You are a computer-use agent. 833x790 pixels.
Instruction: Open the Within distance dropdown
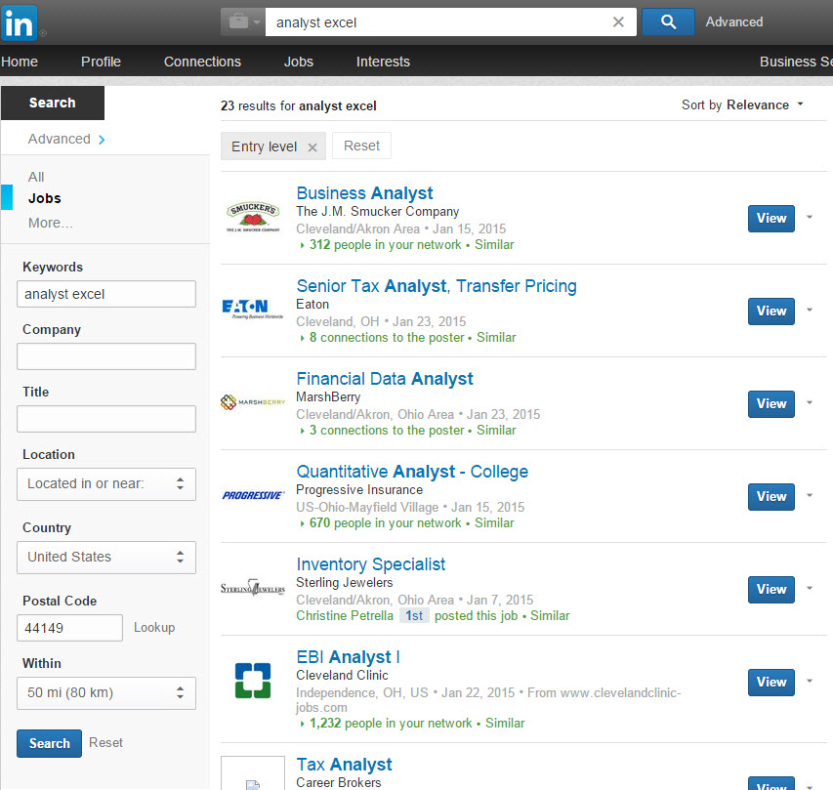click(x=106, y=693)
